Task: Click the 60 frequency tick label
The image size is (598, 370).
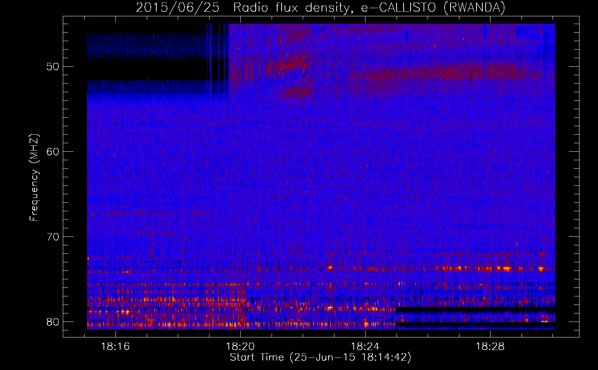Action: (53, 152)
